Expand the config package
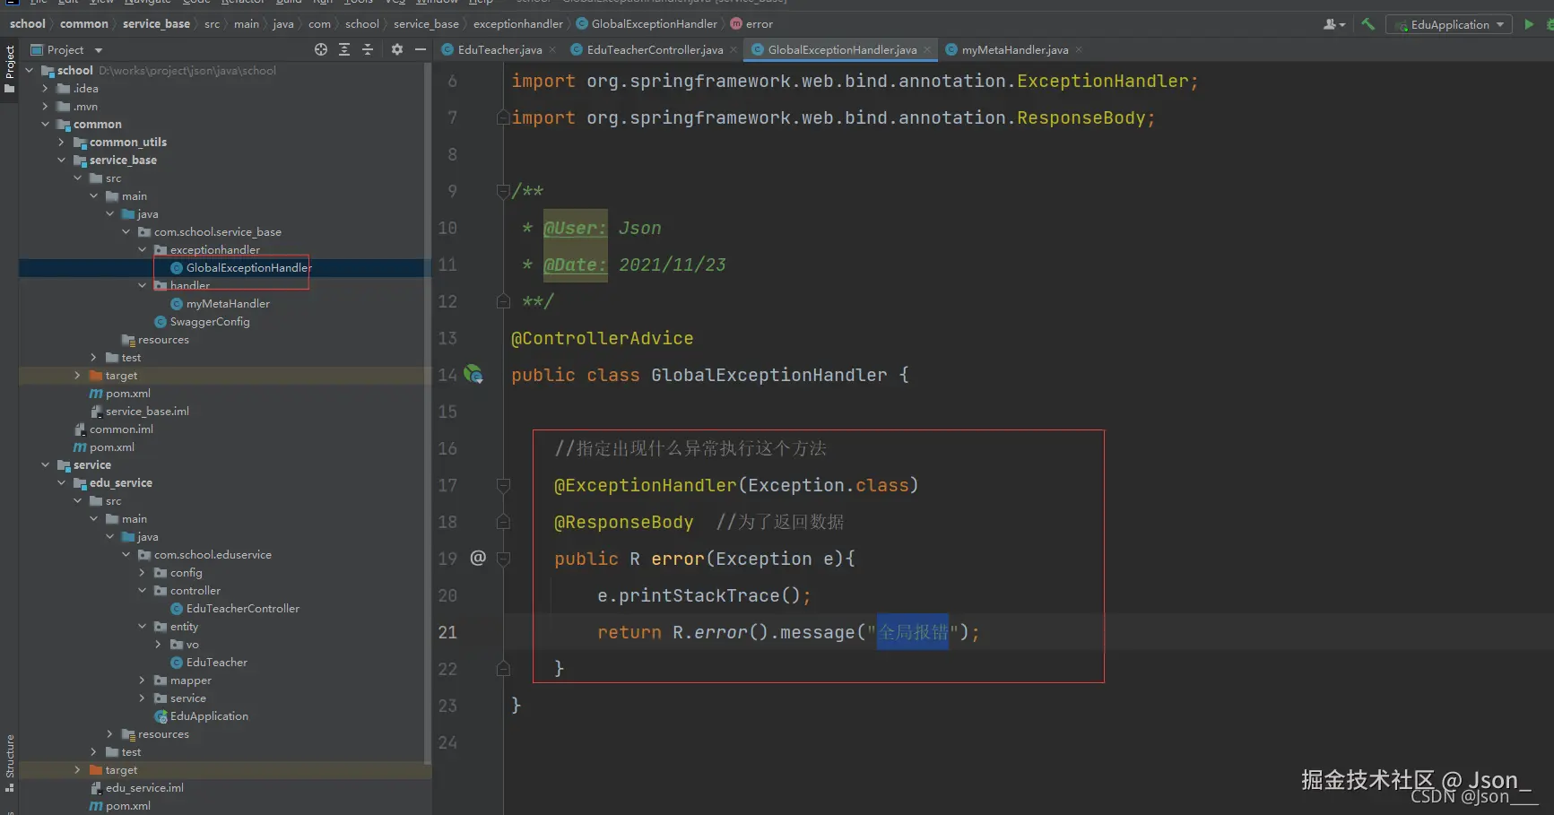 [x=142, y=573]
